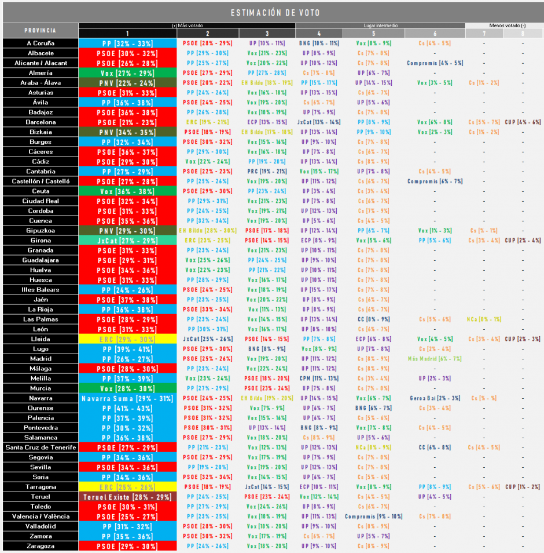Select Compromís [9% - 10%] in Valencia row
The image size is (544, 553).
coord(374,516)
